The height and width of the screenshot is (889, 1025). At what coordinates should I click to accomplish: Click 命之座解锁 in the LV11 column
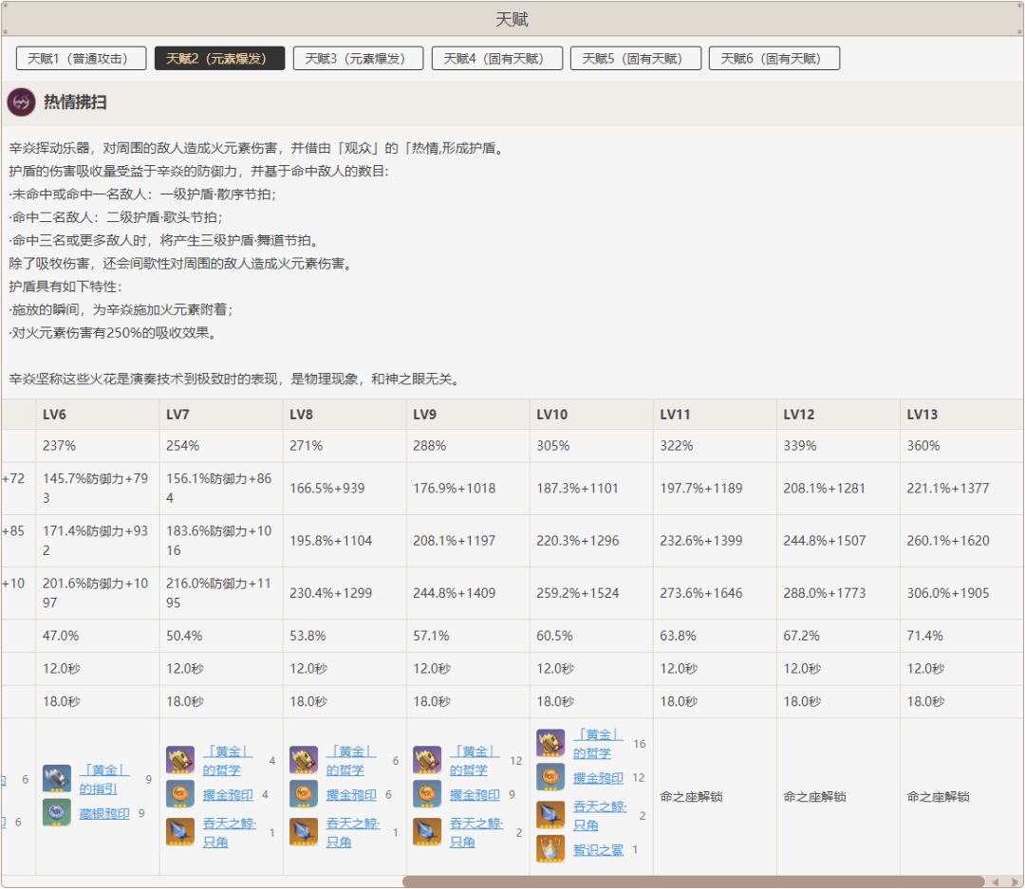coord(691,796)
